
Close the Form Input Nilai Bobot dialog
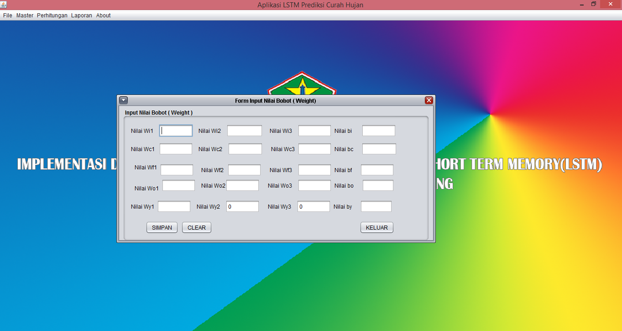point(429,100)
